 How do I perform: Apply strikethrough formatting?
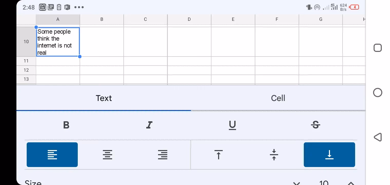pos(316,125)
